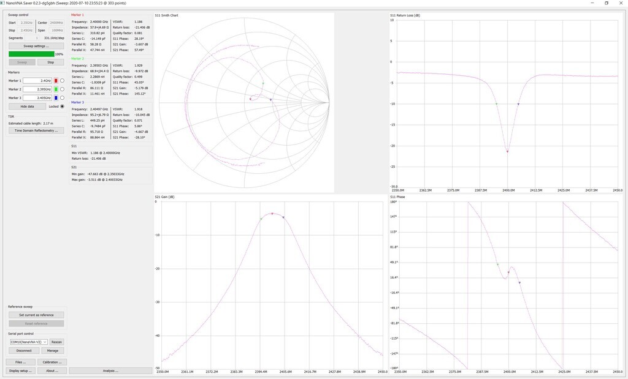628x379 pixels.
Task: Click the S11 Phase chart title
Action: click(397, 197)
